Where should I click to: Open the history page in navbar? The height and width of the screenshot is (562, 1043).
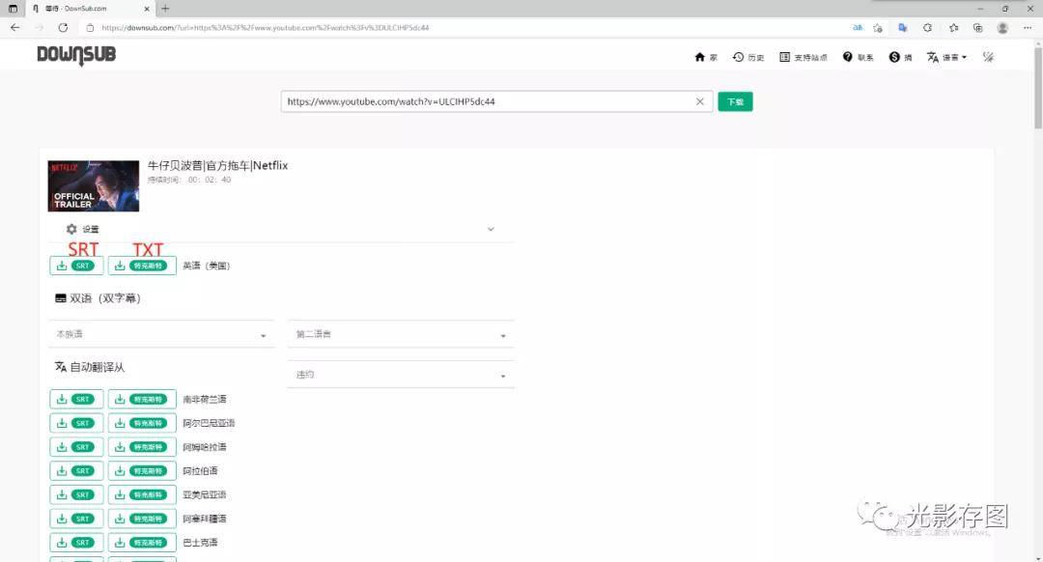tap(748, 57)
